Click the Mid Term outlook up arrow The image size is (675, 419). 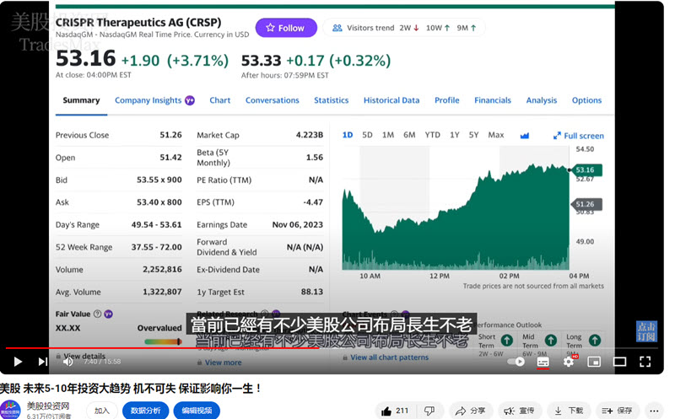[551, 341]
